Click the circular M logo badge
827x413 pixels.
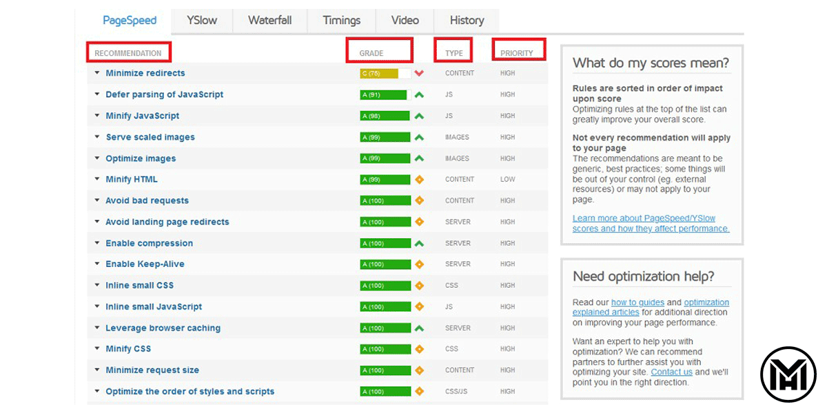click(788, 374)
